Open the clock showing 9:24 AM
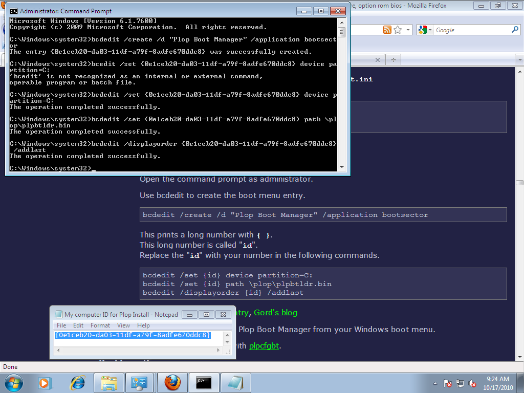 (x=497, y=383)
